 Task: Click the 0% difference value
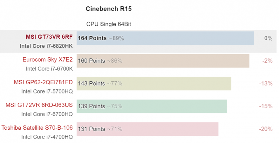pos(268,38)
